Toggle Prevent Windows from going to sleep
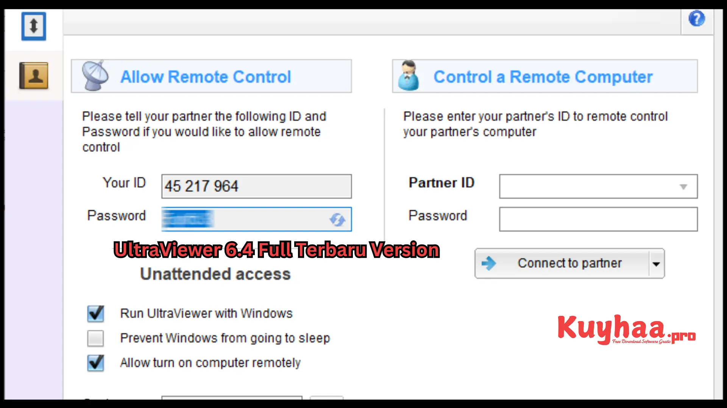Viewport: 727px width, 408px height. tap(95, 338)
